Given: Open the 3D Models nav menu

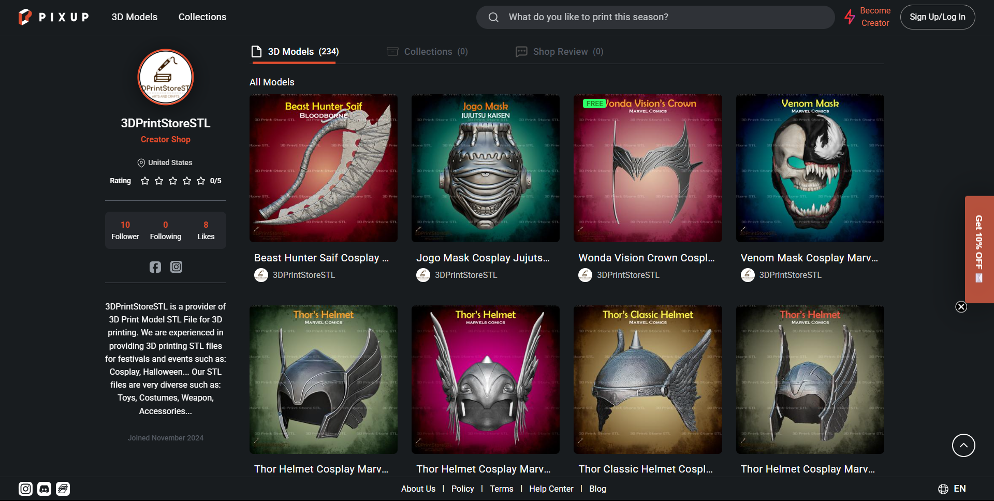Looking at the screenshot, I should [x=134, y=17].
